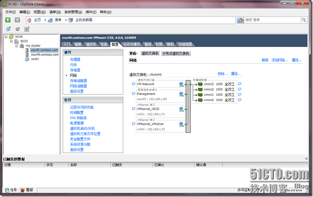Open the 处理器 hardware link
Screen dimensions: 313x197
coord(75,59)
